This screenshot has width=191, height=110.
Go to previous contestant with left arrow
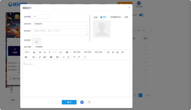[x=82, y=102]
